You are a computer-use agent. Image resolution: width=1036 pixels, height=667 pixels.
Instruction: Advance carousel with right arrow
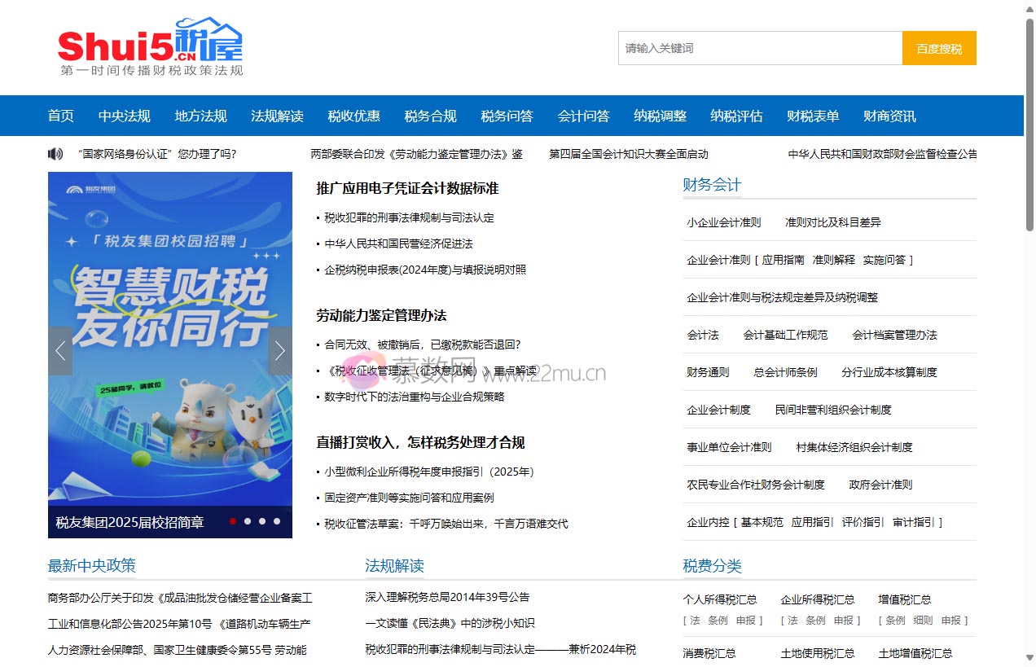[279, 351]
